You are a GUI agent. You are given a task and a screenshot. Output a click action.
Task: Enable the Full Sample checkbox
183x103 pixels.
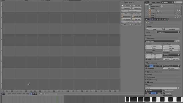pos(146,68)
